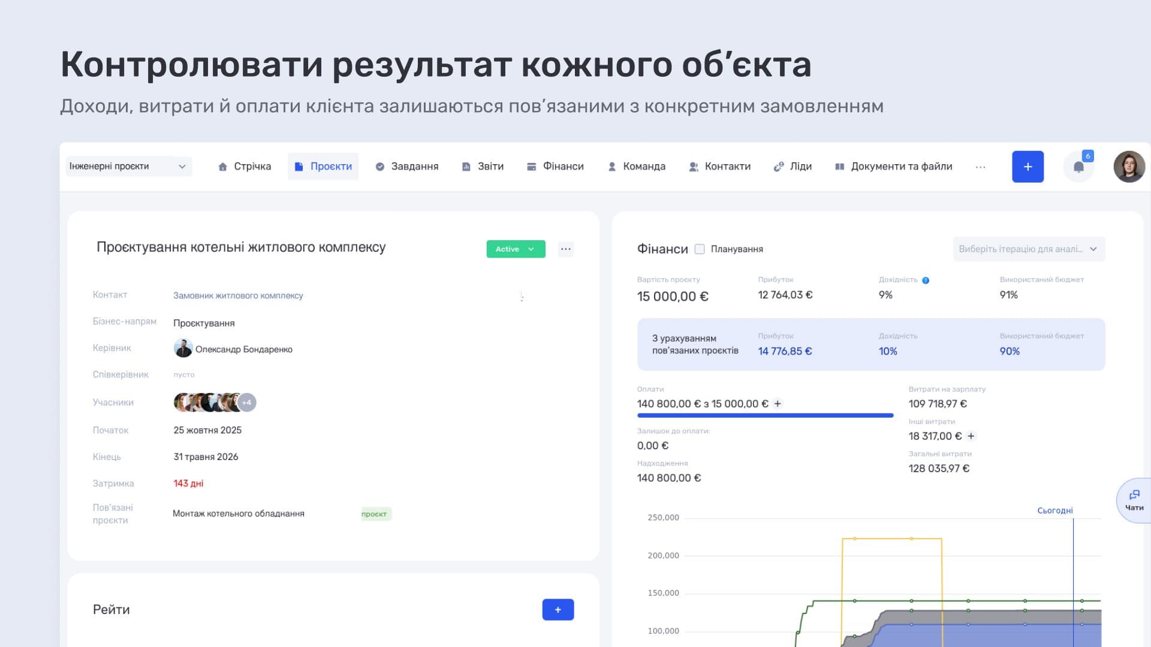This screenshot has height=647, width=1151.
Task: Click the пусто co-manager field
Action: point(184,374)
